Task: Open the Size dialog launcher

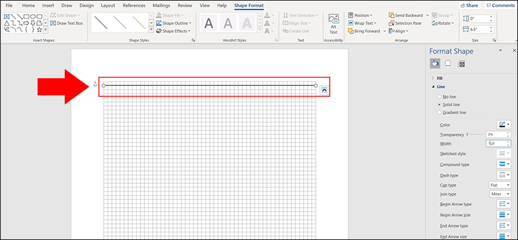Action: (495, 40)
